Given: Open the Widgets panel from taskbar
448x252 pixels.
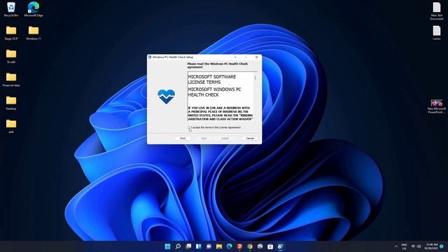Looking at the screenshot, I should tap(199, 246).
